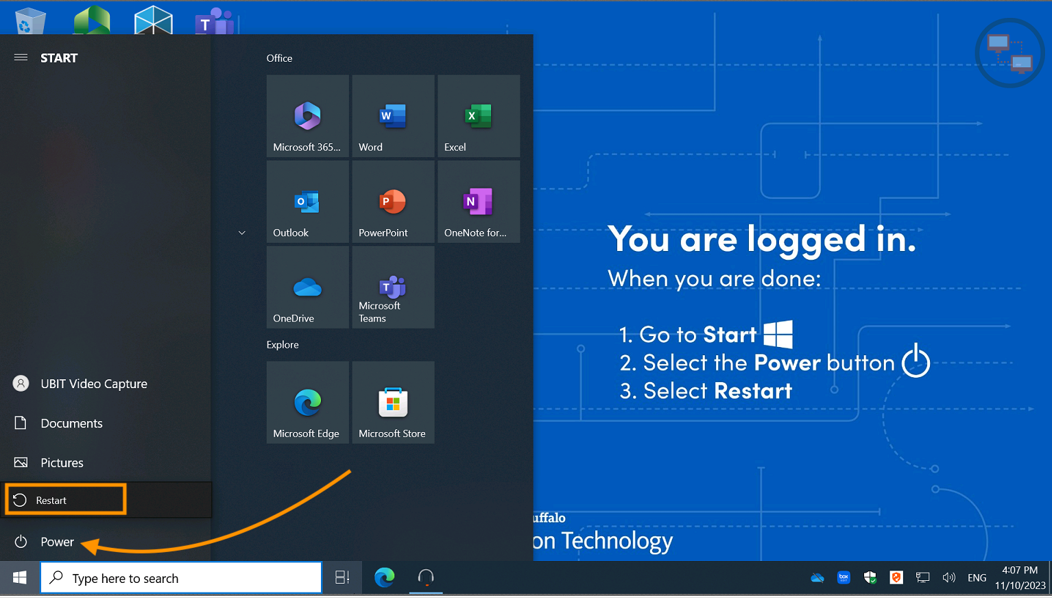1052x598 pixels.
Task: Open the Pictures folder
Action: pyautogui.click(x=62, y=463)
